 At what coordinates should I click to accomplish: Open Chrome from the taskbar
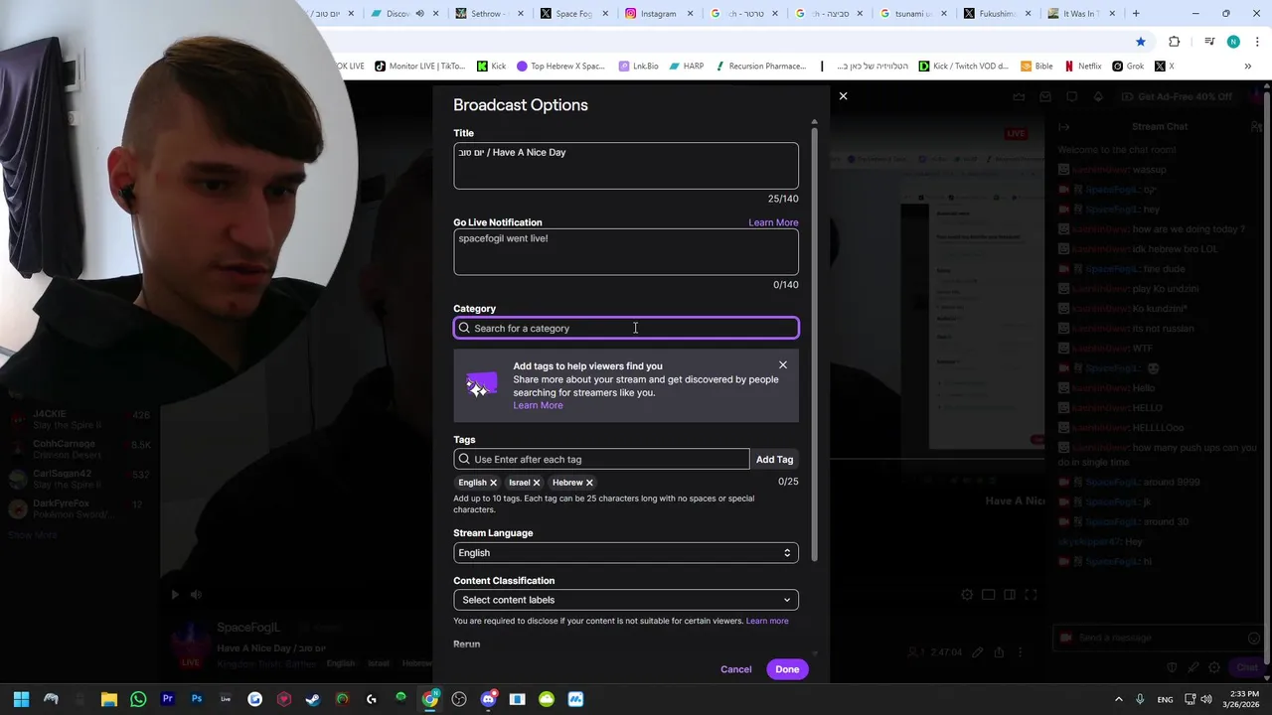429,699
